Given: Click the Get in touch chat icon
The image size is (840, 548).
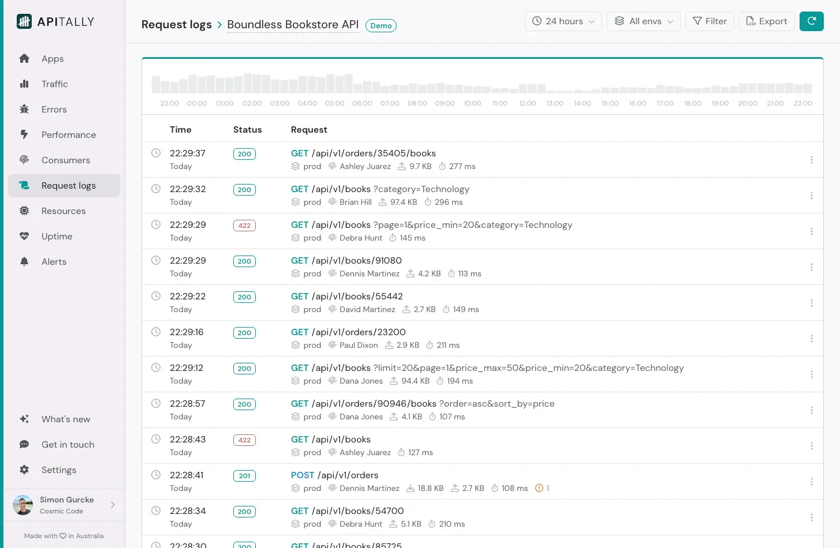Looking at the screenshot, I should pyautogui.click(x=24, y=444).
